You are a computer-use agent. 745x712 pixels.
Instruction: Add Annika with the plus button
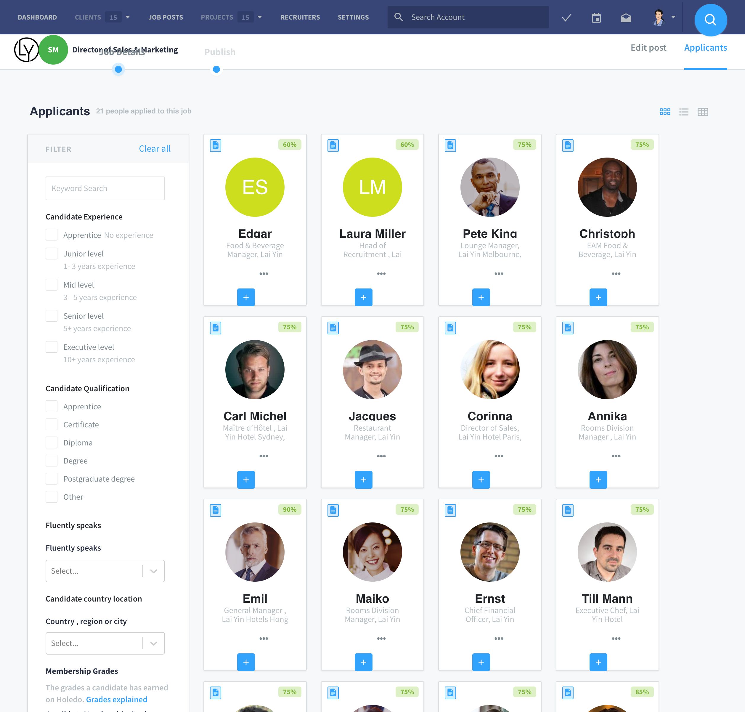point(598,480)
